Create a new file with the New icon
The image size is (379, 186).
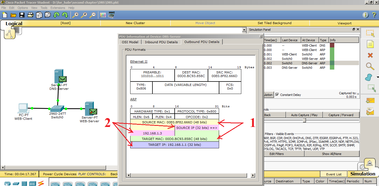(4, 15)
